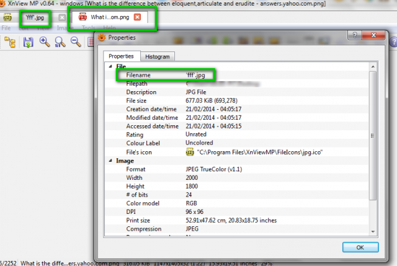
Task: Click the properties list scroll up arrow
Action: pos(373,66)
